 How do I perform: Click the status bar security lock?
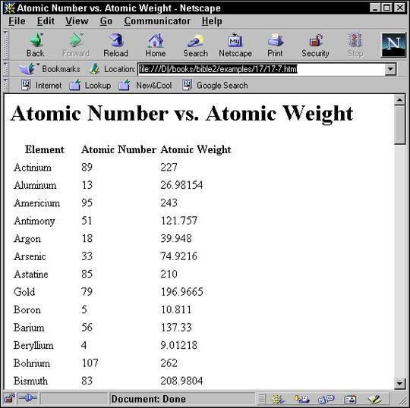[9, 398]
